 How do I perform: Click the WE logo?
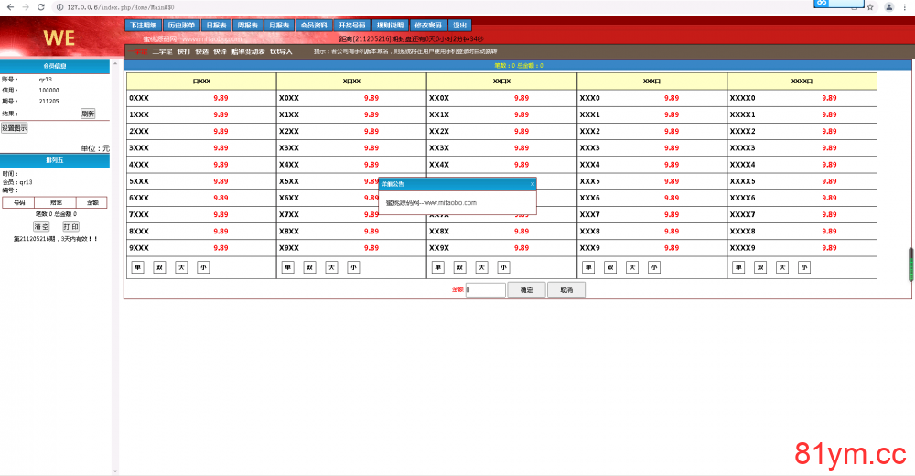click(x=59, y=38)
